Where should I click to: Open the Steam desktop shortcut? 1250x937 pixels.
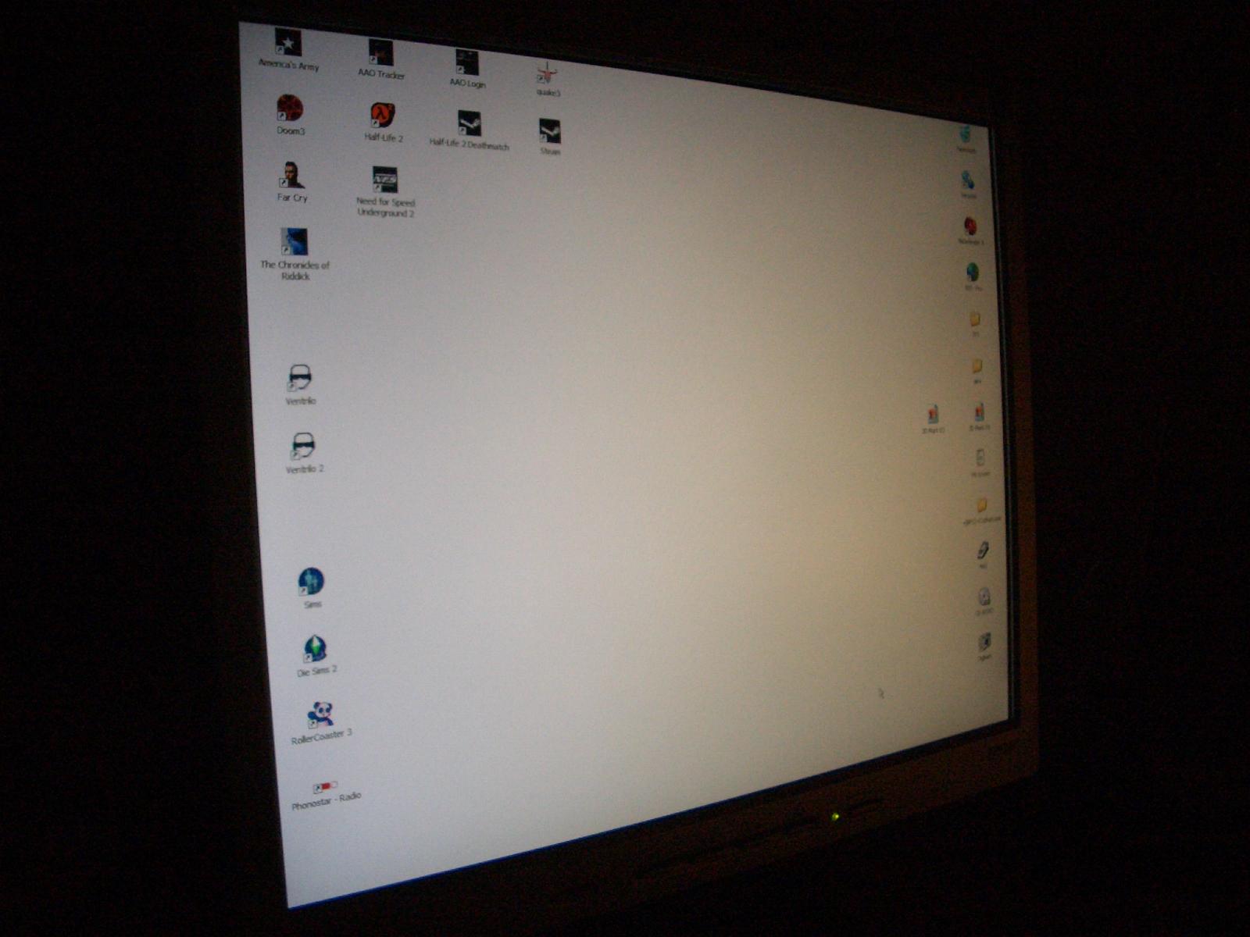pyautogui.click(x=550, y=131)
